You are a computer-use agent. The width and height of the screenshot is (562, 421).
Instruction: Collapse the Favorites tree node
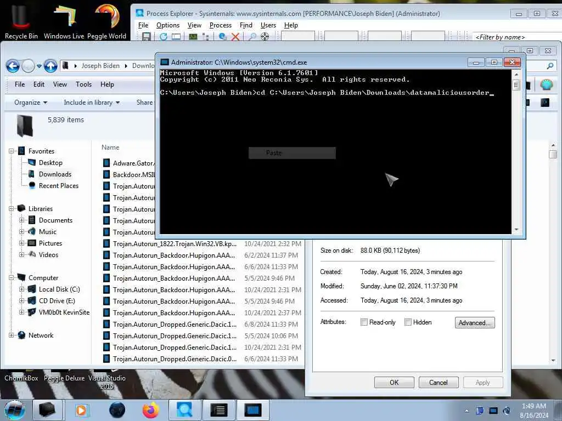click(11, 151)
